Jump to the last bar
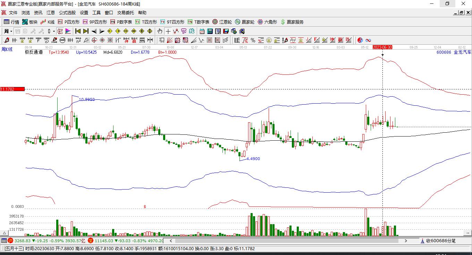This screenshot has width=472, height=255. (86, 31)
